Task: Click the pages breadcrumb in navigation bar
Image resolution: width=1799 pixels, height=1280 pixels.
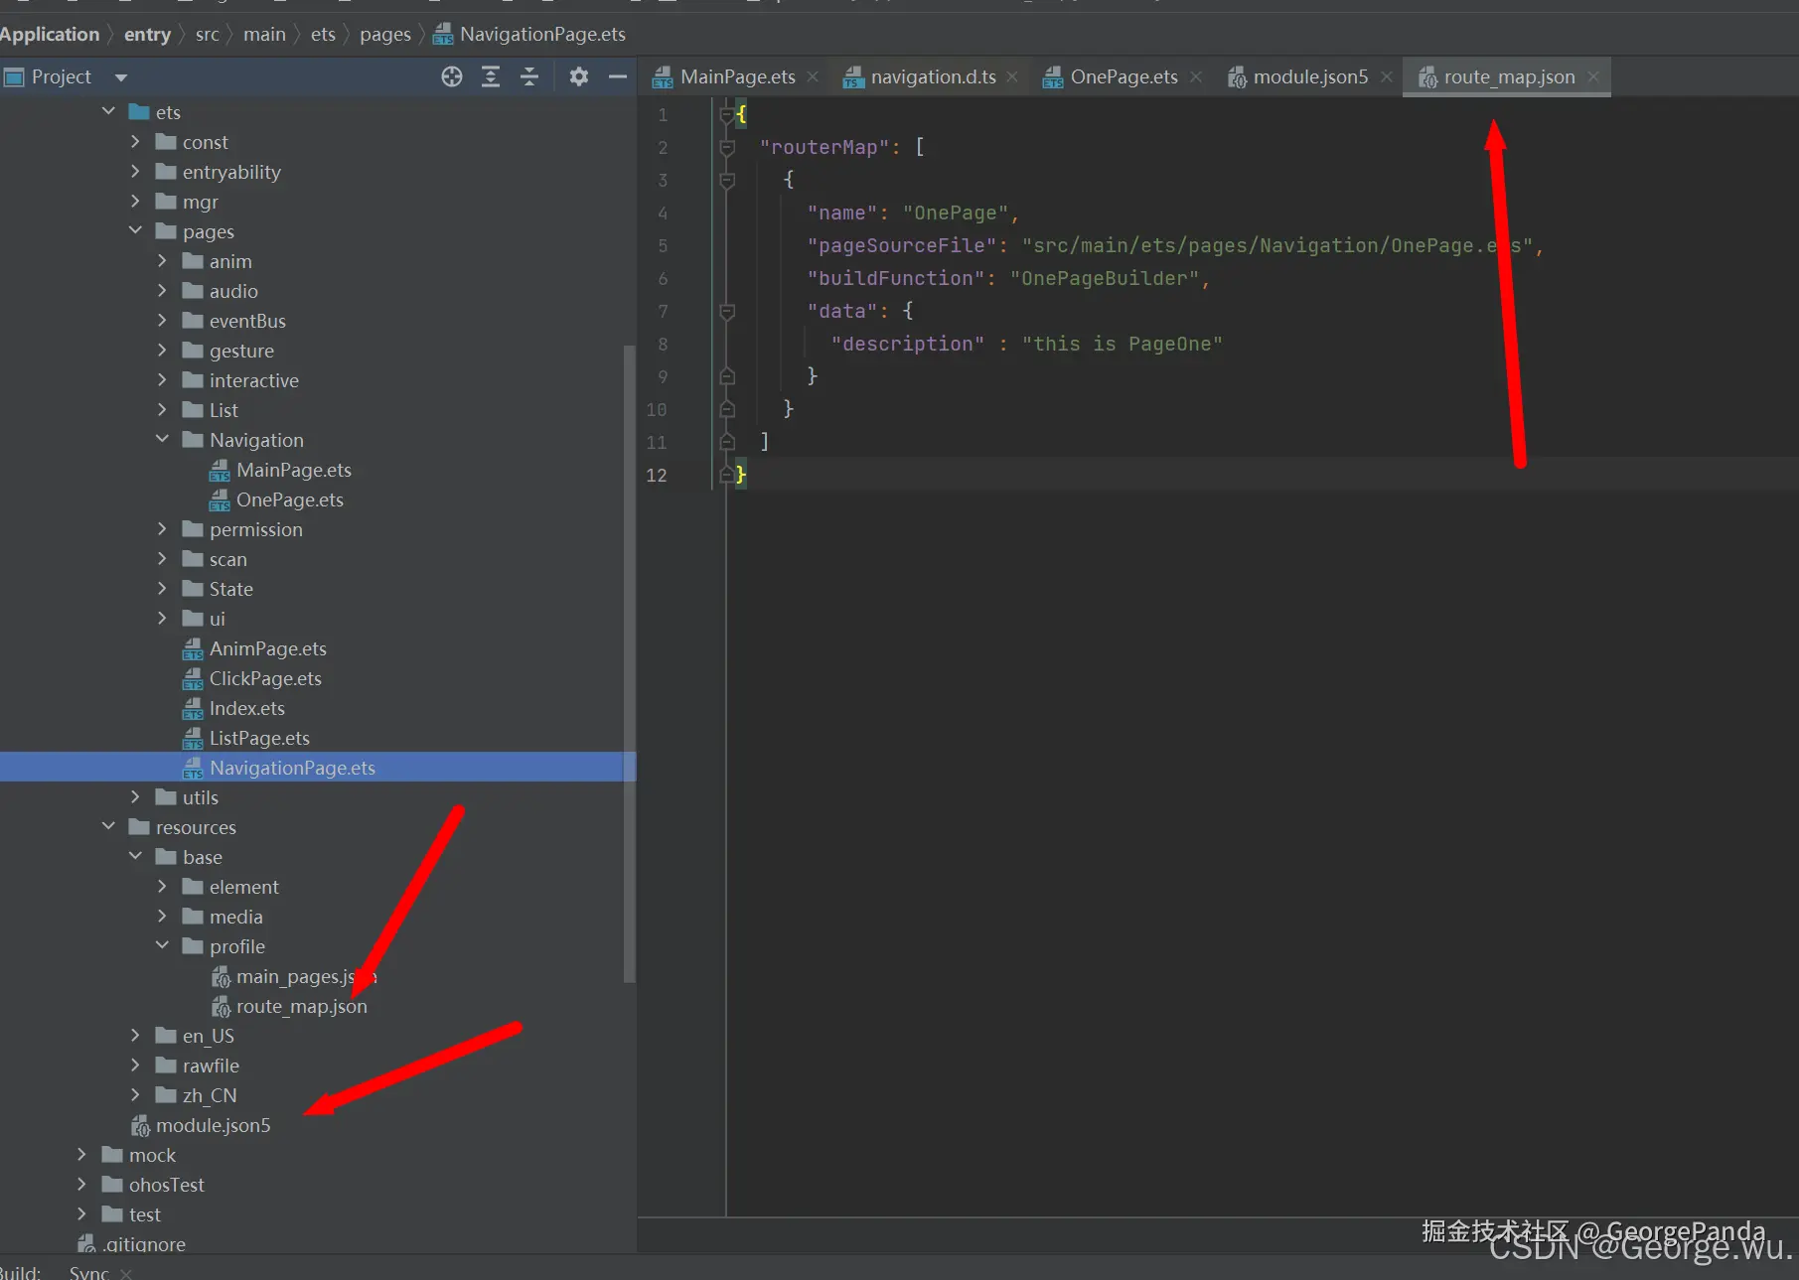Action: [x=384, y=35]
